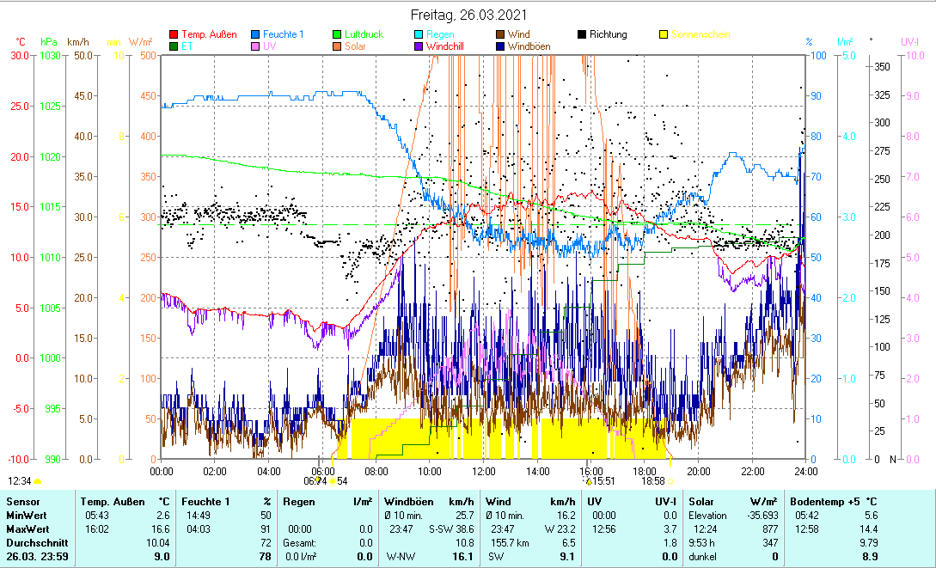Image resolution: width=936 pixels, height=568 pixels.
Task: Click the UV legend label
Action: tap(270, 46)
